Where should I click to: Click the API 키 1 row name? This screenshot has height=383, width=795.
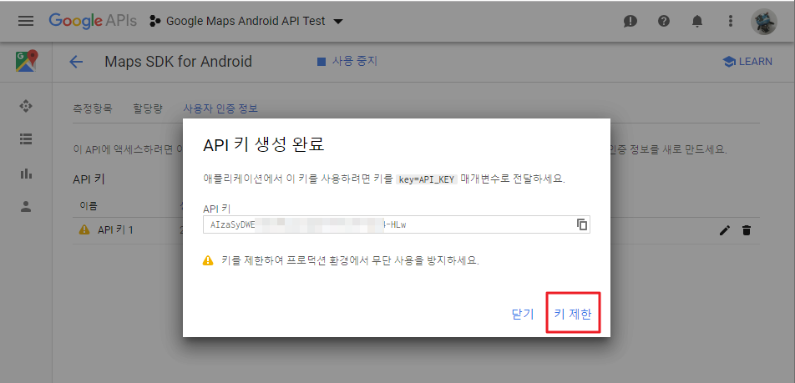tap(115, 230)
